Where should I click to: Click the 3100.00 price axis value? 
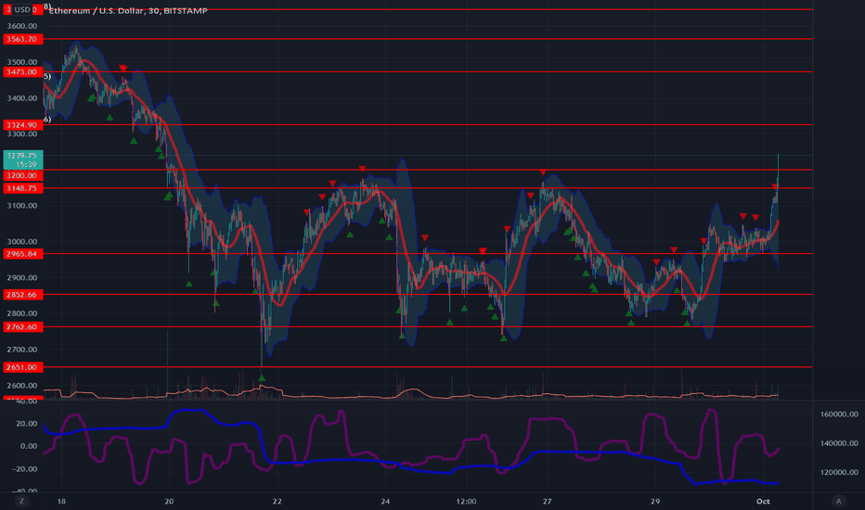click(22, 206)
